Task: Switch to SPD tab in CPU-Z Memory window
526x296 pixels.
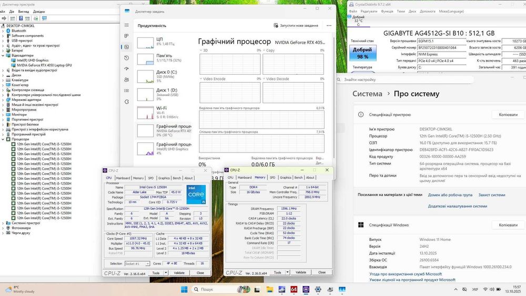Action: 272,178
